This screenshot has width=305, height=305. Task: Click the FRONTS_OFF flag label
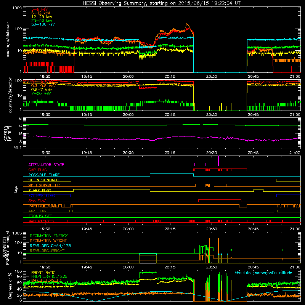[40, 216]
